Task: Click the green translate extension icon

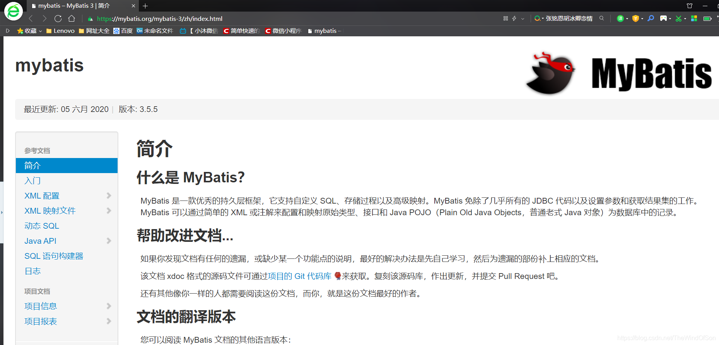Action: click(x=620, y=19)
